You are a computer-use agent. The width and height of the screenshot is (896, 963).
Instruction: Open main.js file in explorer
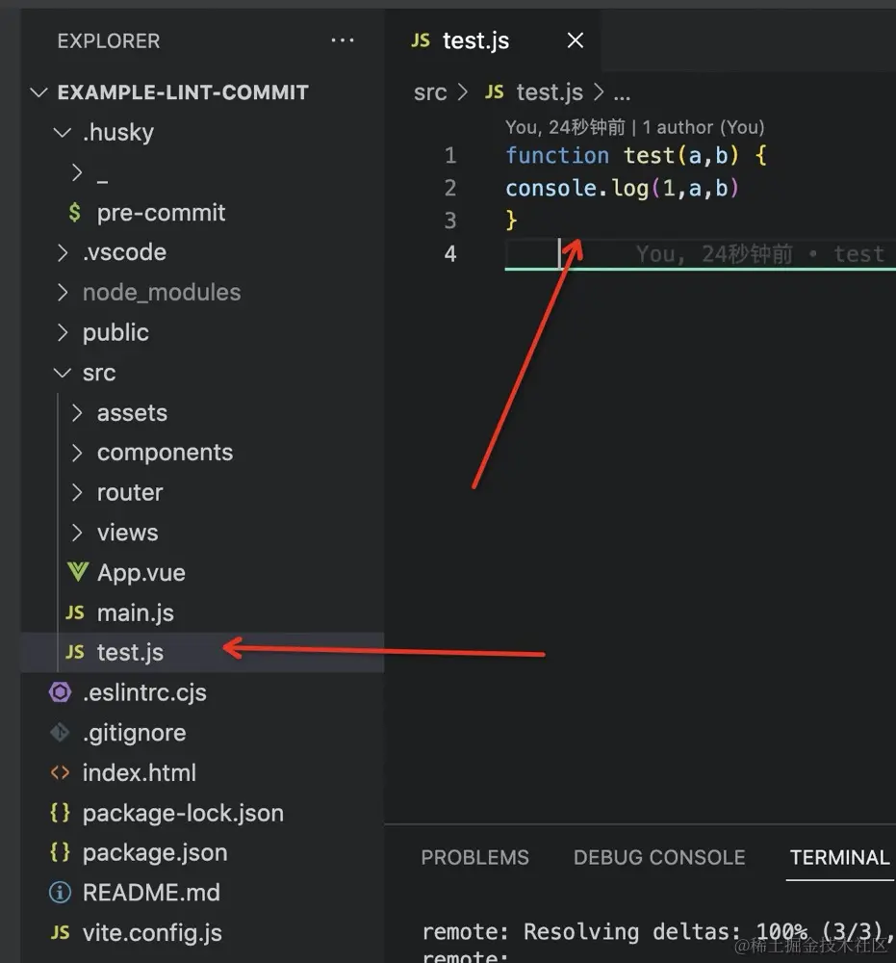(135, 612)
